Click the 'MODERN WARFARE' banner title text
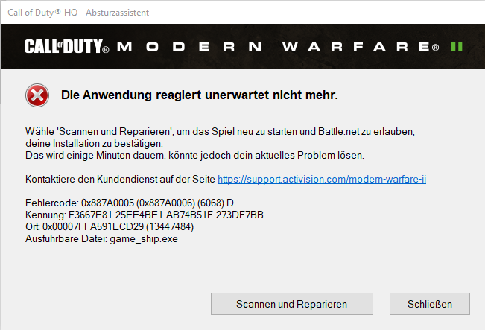 coord(278,47)
